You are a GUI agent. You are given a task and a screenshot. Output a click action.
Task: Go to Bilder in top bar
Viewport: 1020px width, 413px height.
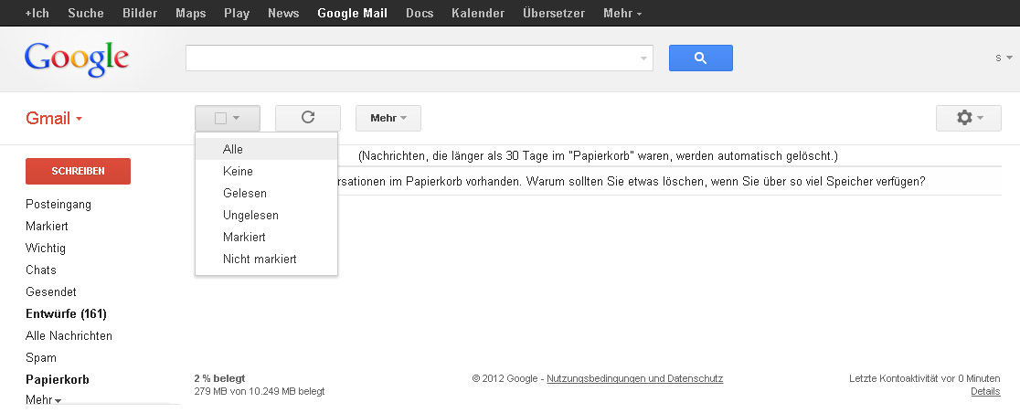(x=140, y=13)
